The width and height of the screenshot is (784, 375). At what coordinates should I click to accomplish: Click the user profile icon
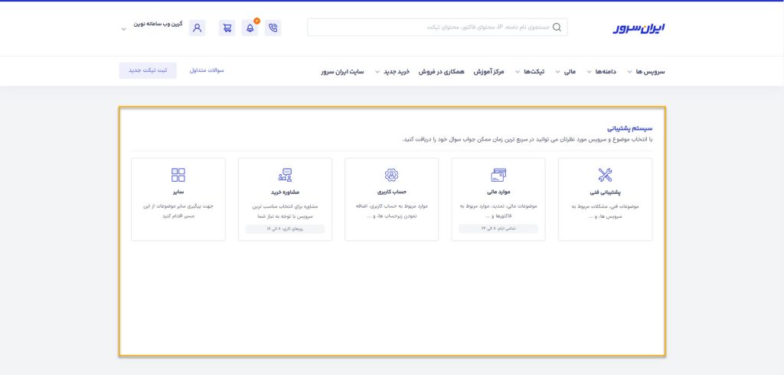tap(198, 28)
